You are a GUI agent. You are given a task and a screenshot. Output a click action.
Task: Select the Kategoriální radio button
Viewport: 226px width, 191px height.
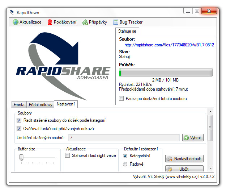pos(125,156)
